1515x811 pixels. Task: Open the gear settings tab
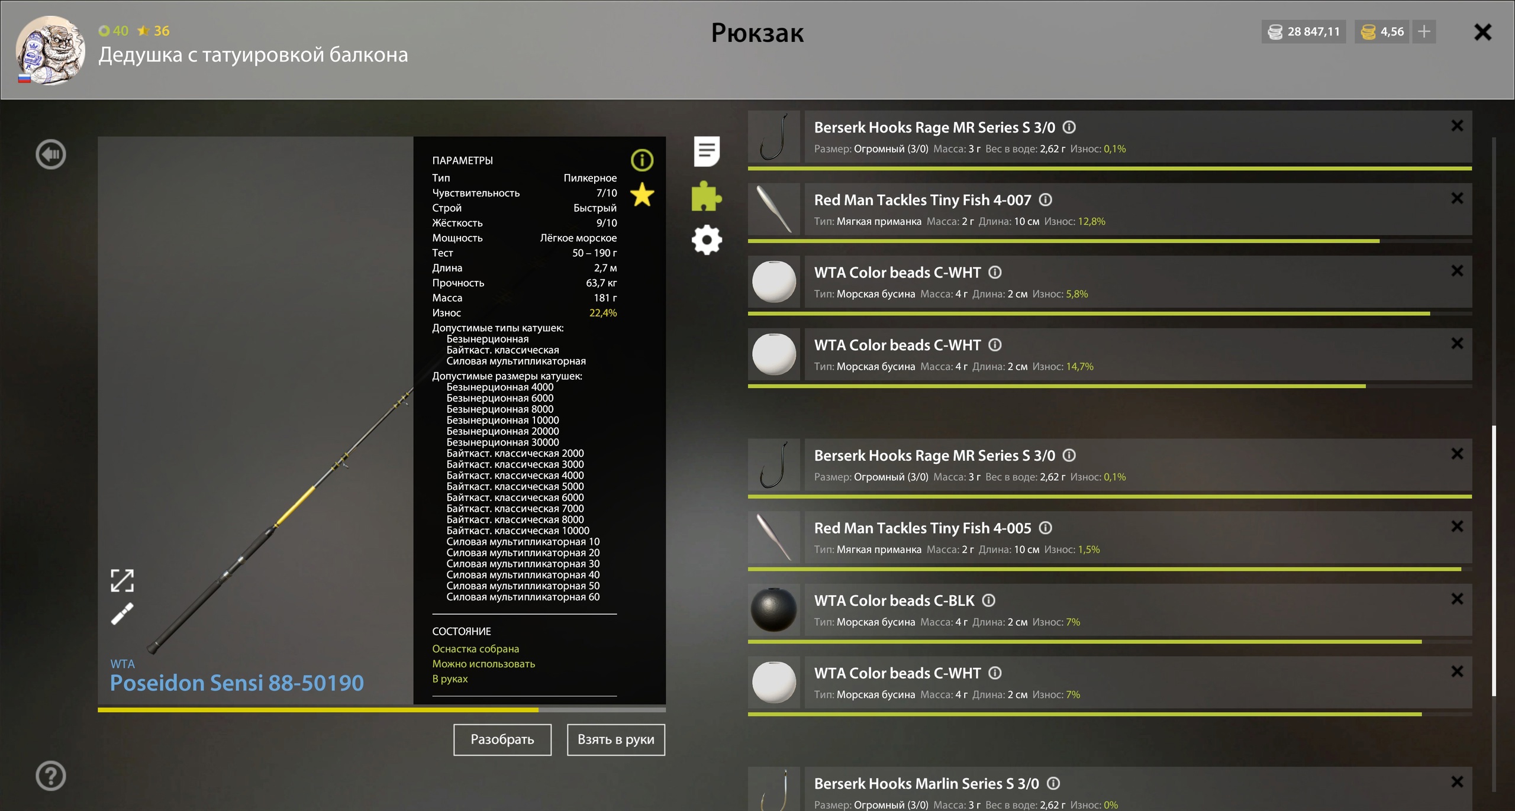tap(707, 240)
